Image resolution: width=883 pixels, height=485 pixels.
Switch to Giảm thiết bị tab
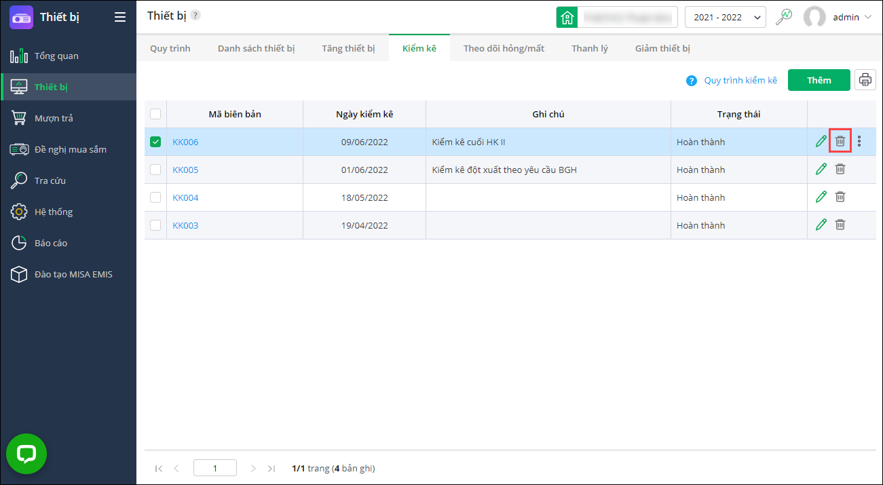662,48
